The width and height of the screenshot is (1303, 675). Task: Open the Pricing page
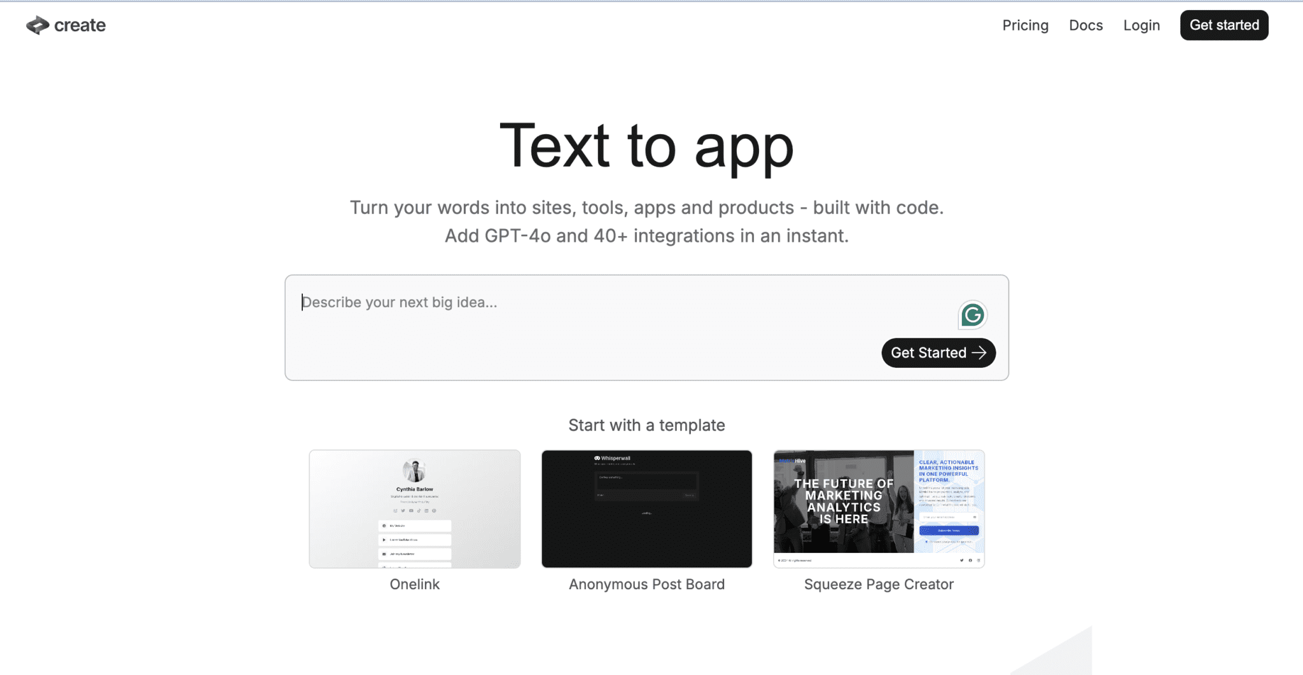click(1025, 25)
